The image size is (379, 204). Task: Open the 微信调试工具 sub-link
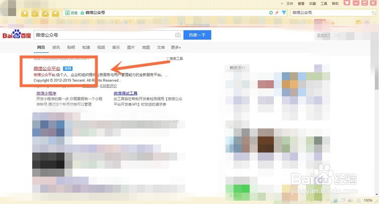[126, 93]
